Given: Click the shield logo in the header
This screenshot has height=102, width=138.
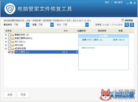Looking at the screenshot, I should 10,9.
